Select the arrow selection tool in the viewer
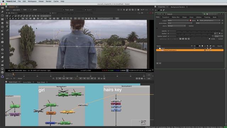227x128 pixels. click(x=7, y=23)
